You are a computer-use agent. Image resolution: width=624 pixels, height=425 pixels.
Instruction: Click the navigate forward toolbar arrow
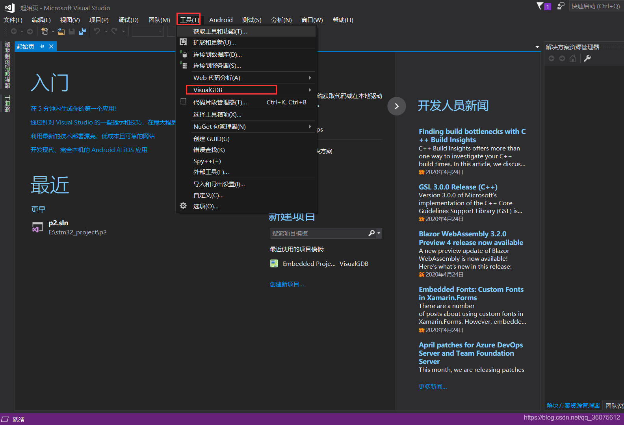point(30,32)
